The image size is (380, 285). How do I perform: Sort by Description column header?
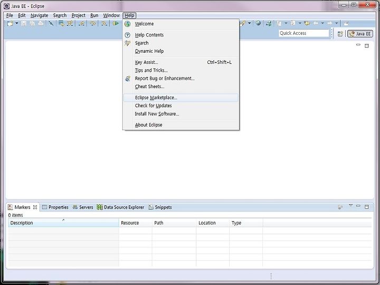63,223
